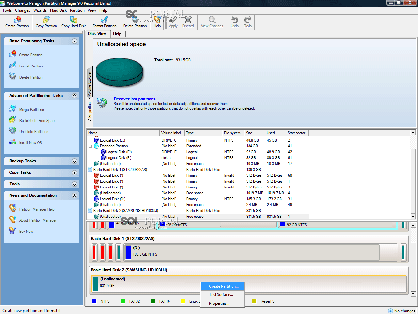The image size is (418, 314).
Task: Choose Properties... in the context menu
Action: click(x=222, y=303)
